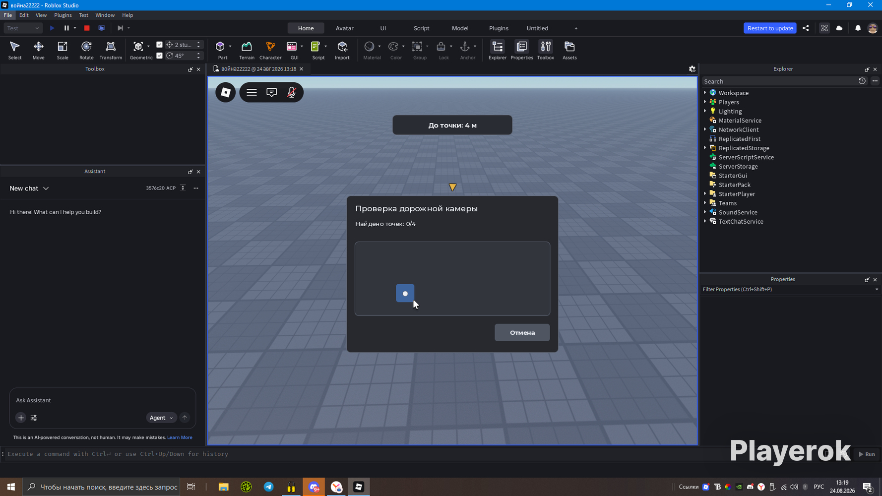
Task: Switch to the Script ribbon tab
Action: (x=422, y=28)
